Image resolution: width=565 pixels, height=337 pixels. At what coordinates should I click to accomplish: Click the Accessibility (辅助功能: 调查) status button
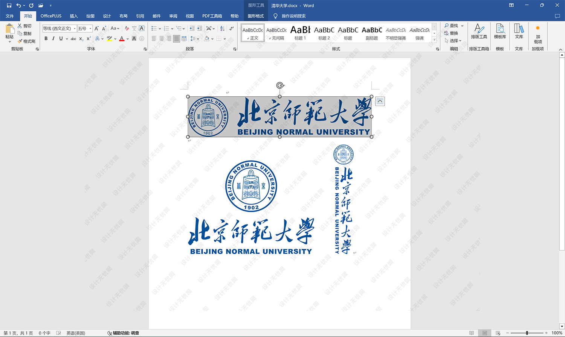(x=123, y=333)
